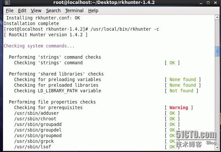Click '/usr/sbin/adduser' path

[37, 113]
